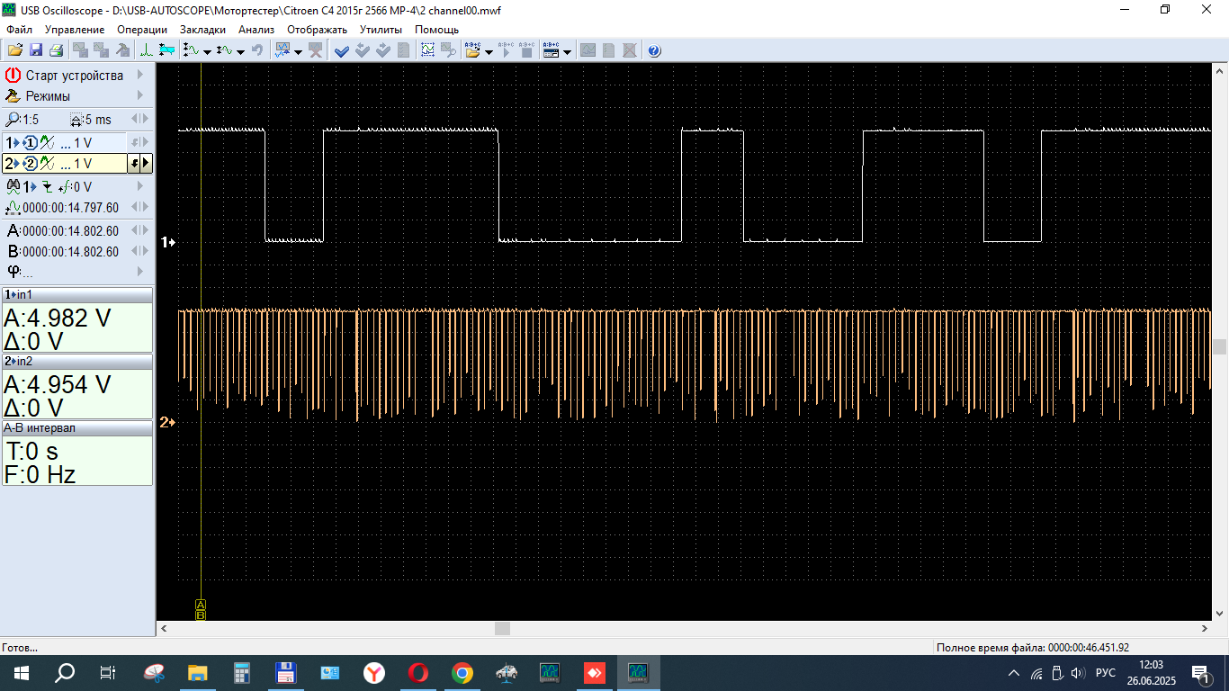Click the green waveform marker toolbar icon
1229x691 pixels.
pyautogui.click(x=147, y=50)
